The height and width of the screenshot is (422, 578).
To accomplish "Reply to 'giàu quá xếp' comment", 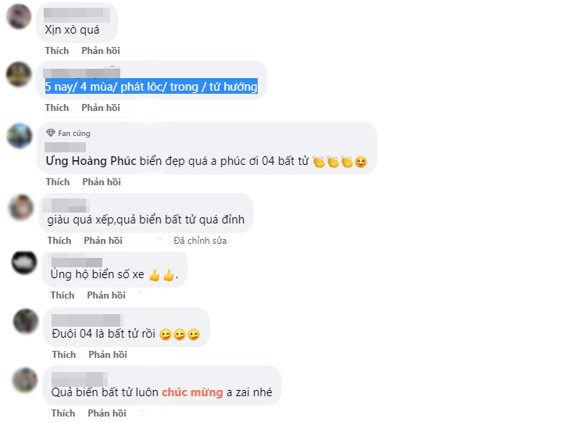I will pyautogui.click(x=103, y=241).
